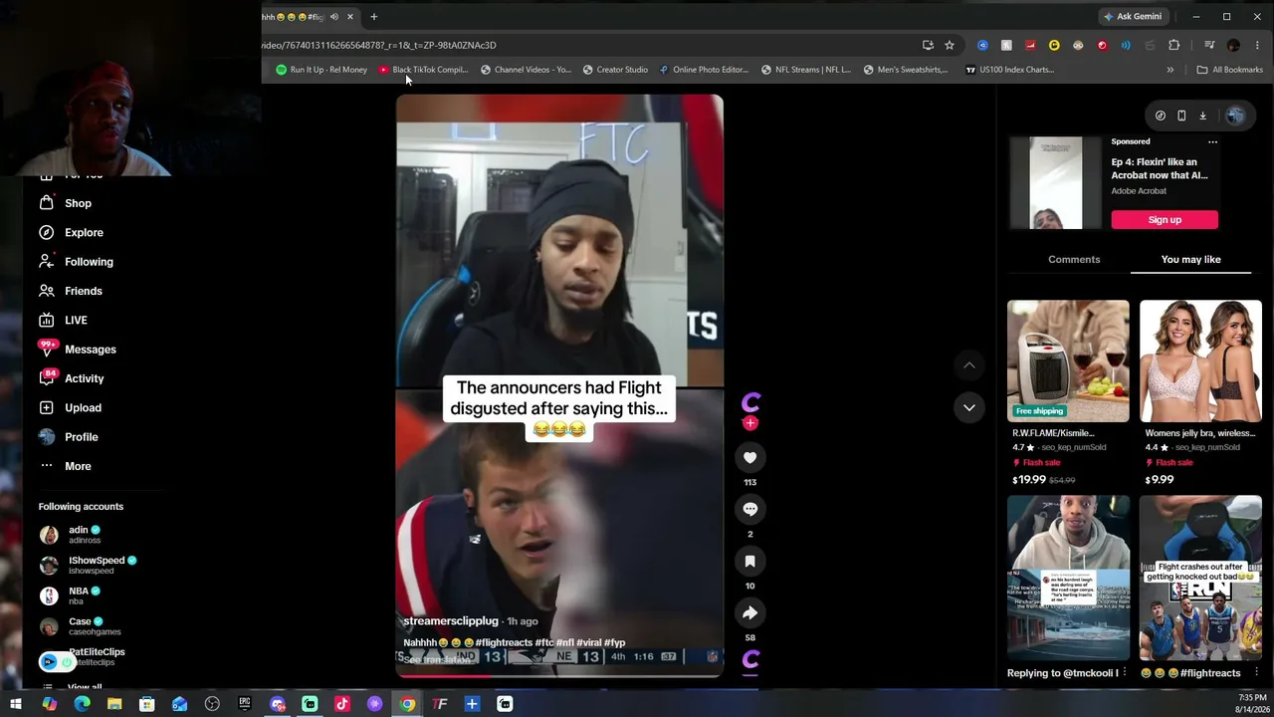Open the Men's Sweatshirts bookmark

pyautogui.click(x=906, y=70)
